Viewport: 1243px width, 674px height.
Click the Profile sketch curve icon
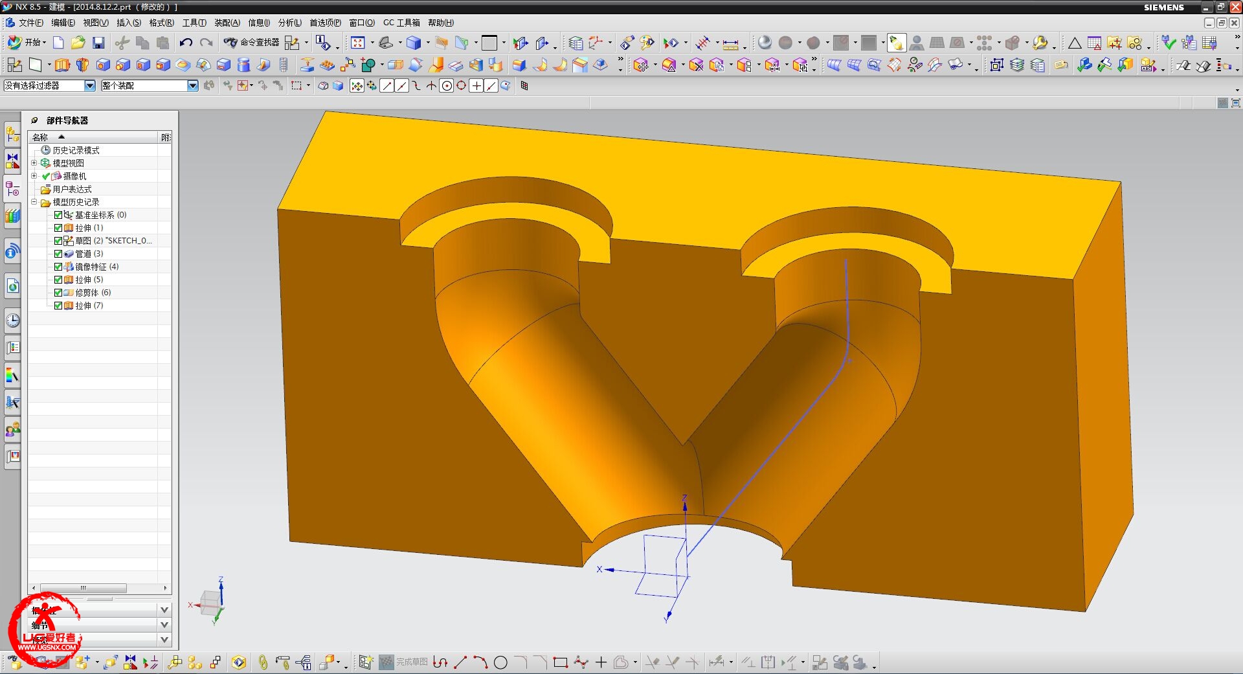click(440, 662)
